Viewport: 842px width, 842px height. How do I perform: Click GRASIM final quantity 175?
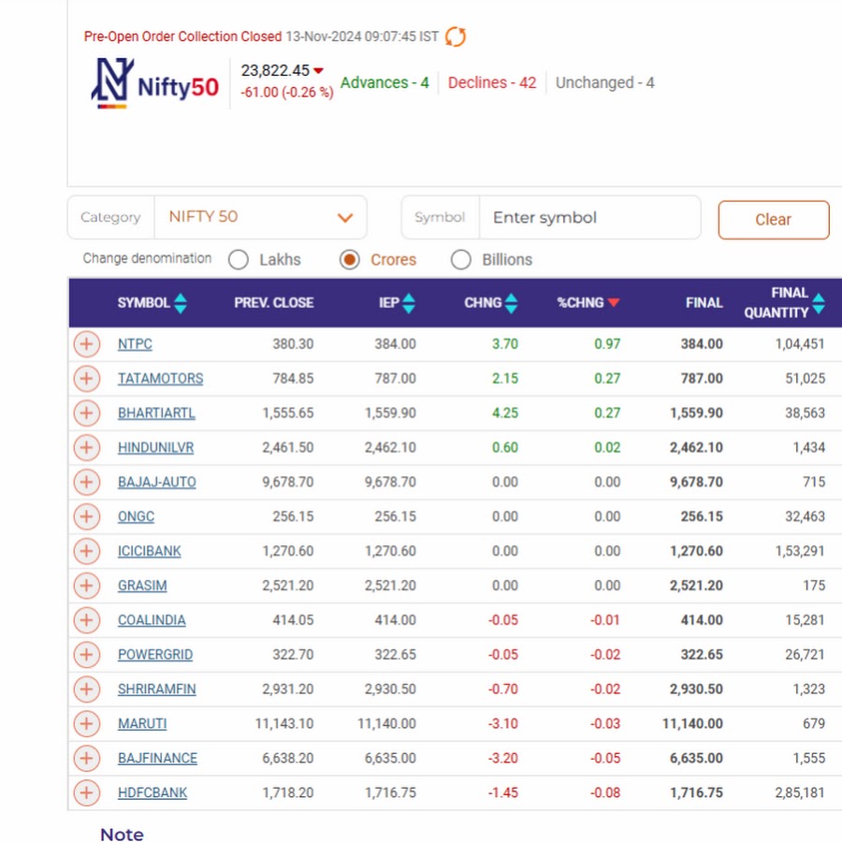pos(814,586)
